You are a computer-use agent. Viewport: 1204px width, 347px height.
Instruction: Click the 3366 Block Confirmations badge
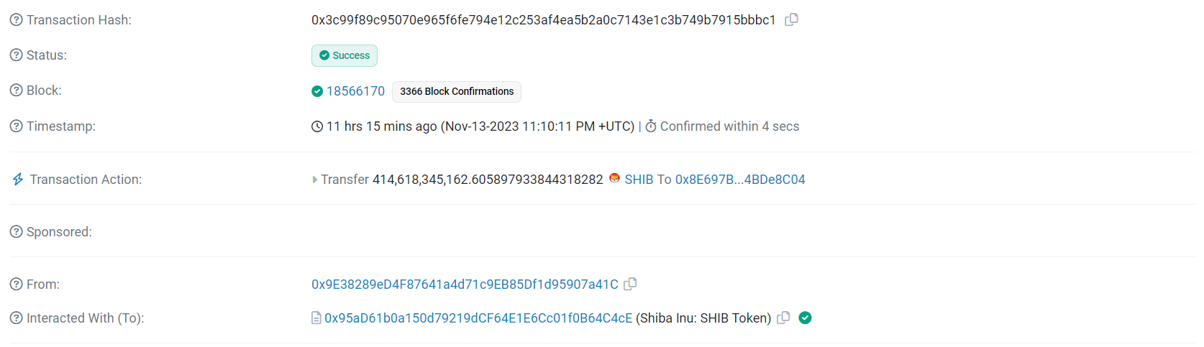(457, 91)
